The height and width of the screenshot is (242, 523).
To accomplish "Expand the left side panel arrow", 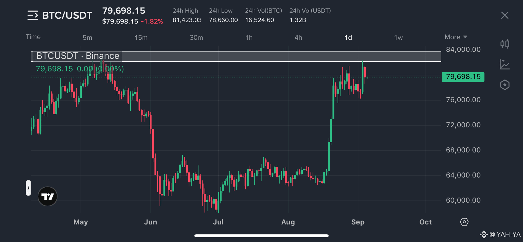I will 28,188.
